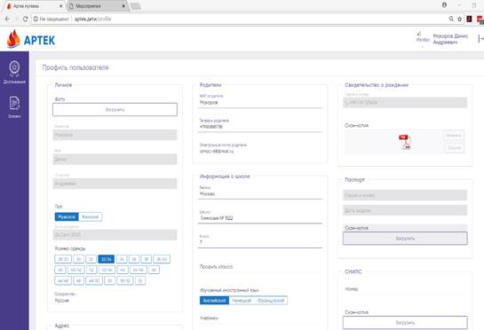
Task: Click the Класс input field
Action: (260, 242)
